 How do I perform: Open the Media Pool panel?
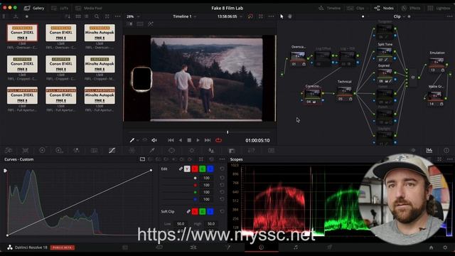click(89, 8)
